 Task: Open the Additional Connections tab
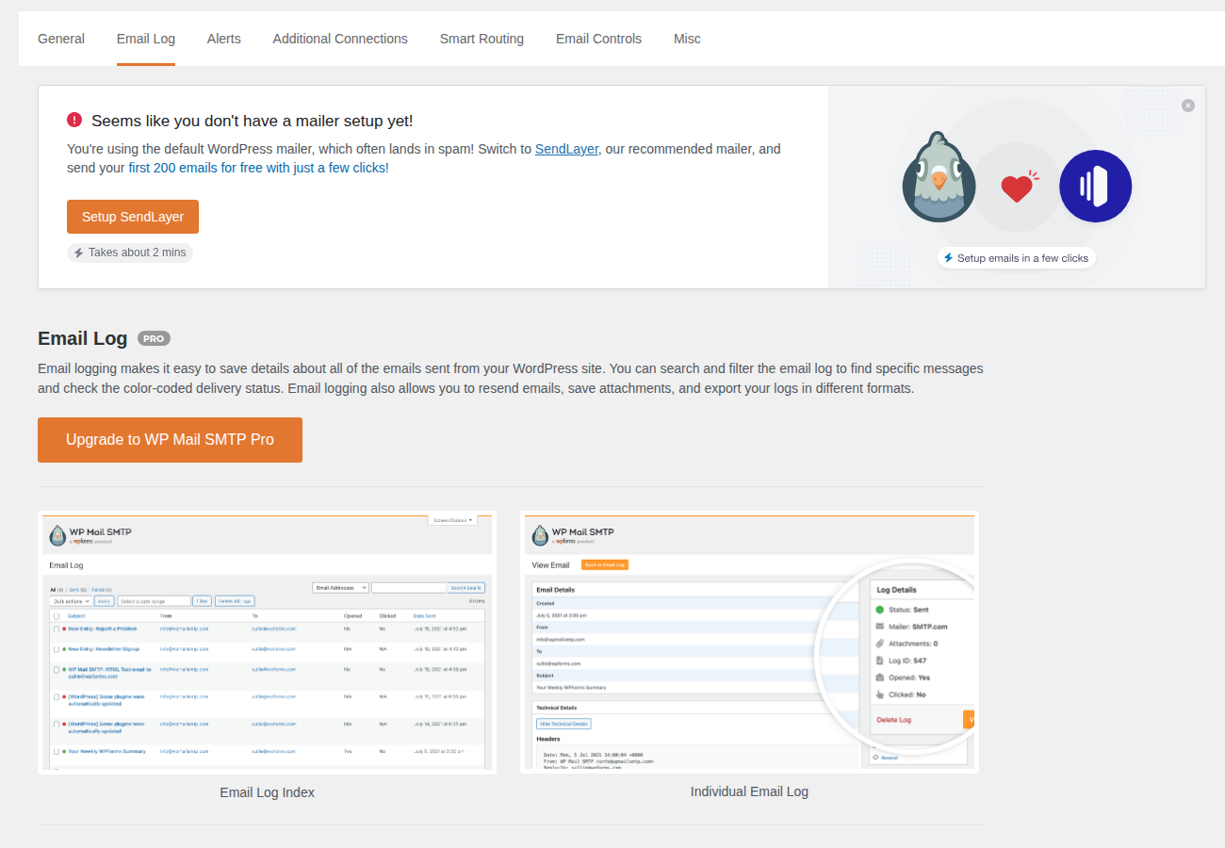pos(340,39)
